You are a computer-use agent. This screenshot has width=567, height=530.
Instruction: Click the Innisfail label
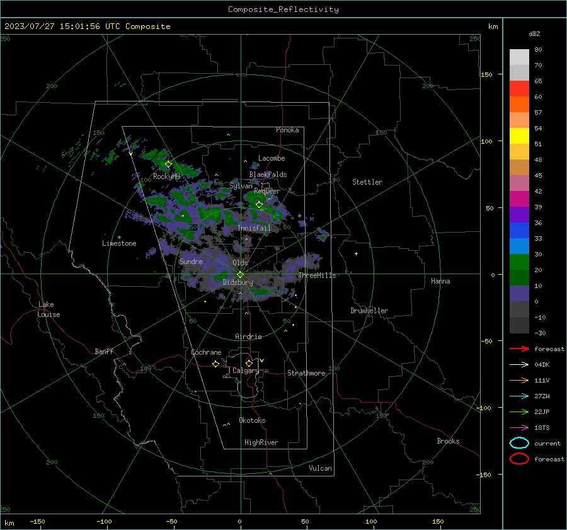(255, 228)
